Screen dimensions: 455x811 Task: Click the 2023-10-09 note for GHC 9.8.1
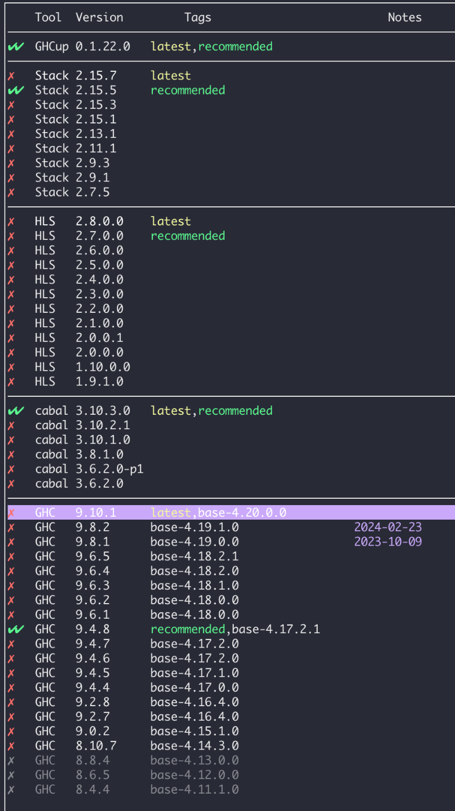[x=388, y=542]
